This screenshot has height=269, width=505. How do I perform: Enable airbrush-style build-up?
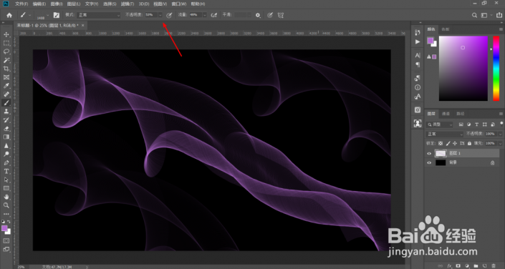[x=213, y=15]
